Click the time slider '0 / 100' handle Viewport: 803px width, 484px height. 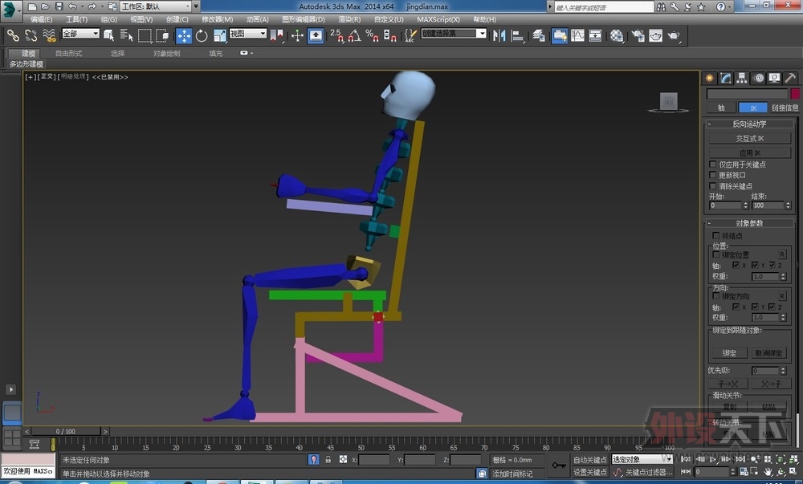point(66,431)
